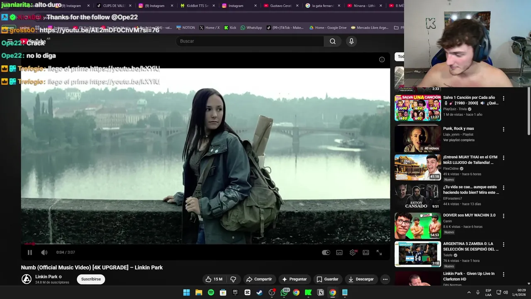The width and height of the screenshot is (531, 299).
Task: Open File Explorer from the taskbar
Action: (199, 292)
